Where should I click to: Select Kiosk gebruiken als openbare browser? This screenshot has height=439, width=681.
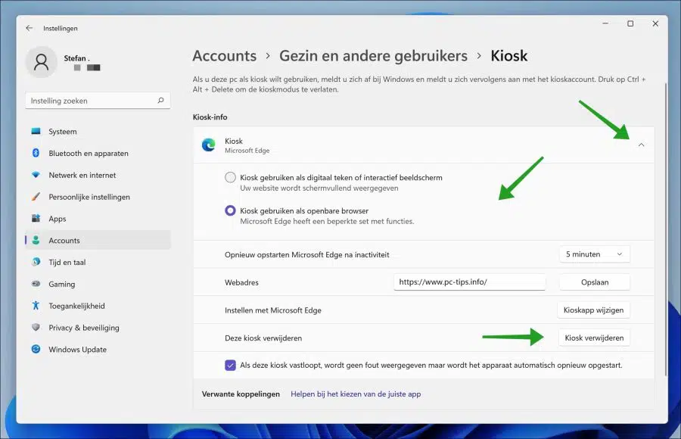[x=230, y=211]
